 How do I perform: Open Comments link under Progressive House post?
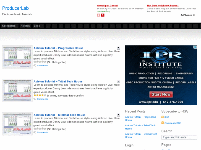(x=42, y=66)
